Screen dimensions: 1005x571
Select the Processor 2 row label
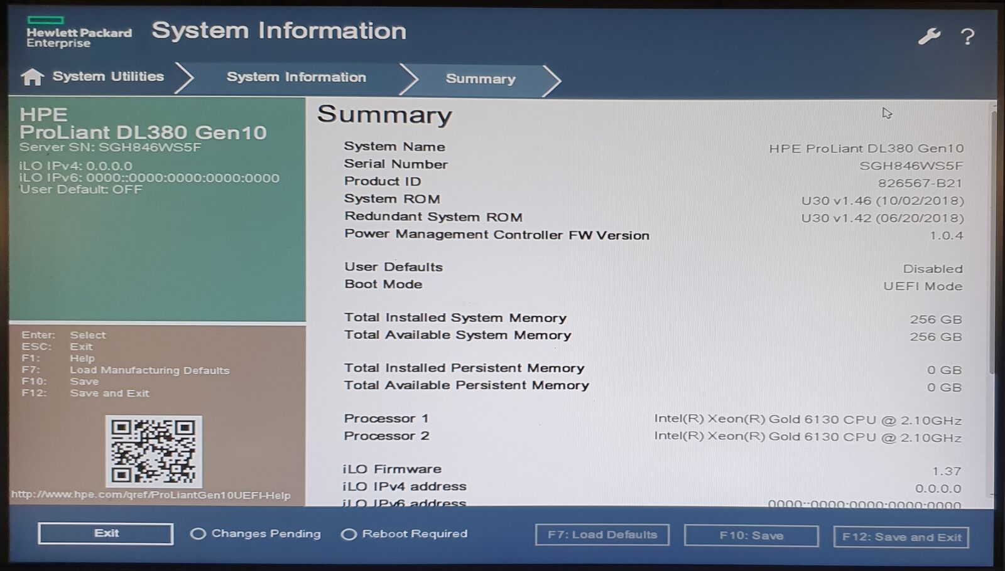click(x=386, y=436)
